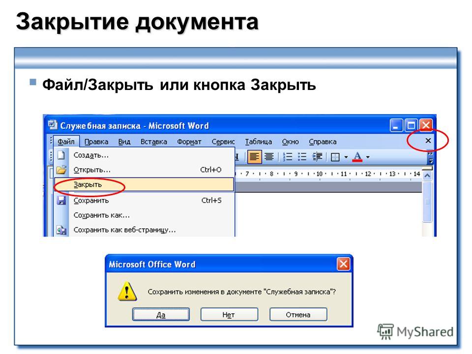Viewport: 472px width, 354px height.
Task: Click the menu bar drag handle left of Файл
Action: [x=51, y=142]
